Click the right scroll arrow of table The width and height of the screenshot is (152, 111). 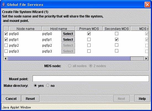[x=146, y=59]
